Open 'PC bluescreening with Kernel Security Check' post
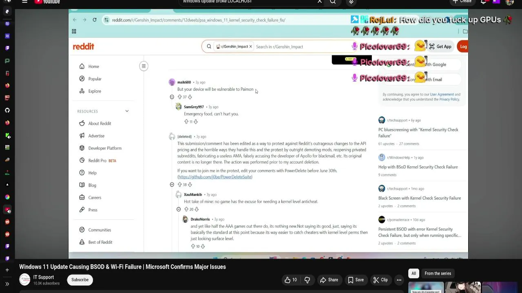Viewport: 522px width, 293px height. tap(418, 133)
